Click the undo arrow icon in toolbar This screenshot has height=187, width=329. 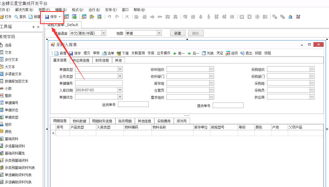point(109,17)
